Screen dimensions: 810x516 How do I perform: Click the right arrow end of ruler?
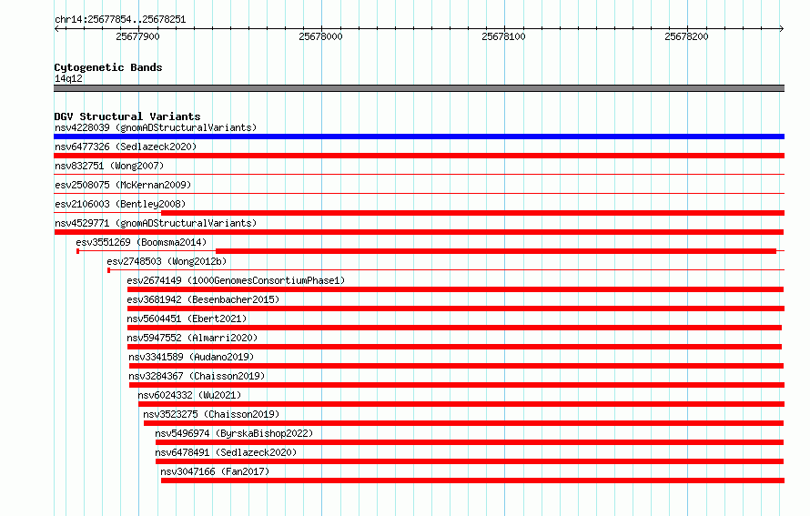coord(782,29)
